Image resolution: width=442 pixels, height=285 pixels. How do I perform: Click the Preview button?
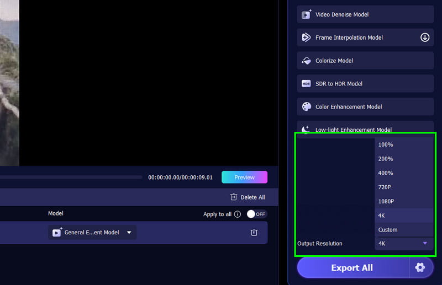(244, 178)
